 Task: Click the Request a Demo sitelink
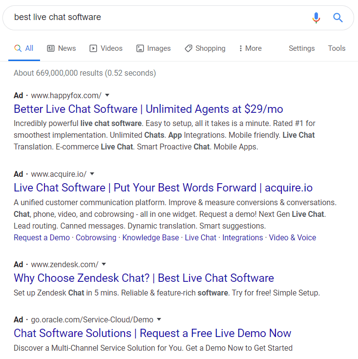click(42, 237)
